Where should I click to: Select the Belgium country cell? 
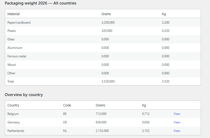[x=13, y=114]
